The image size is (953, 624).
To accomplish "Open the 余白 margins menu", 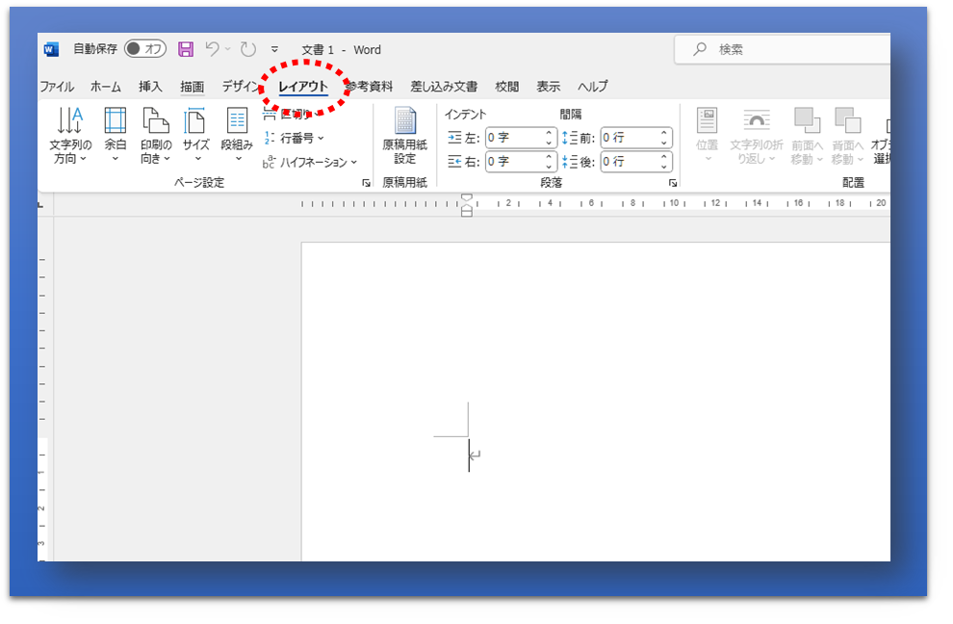I will coord(115,135).
